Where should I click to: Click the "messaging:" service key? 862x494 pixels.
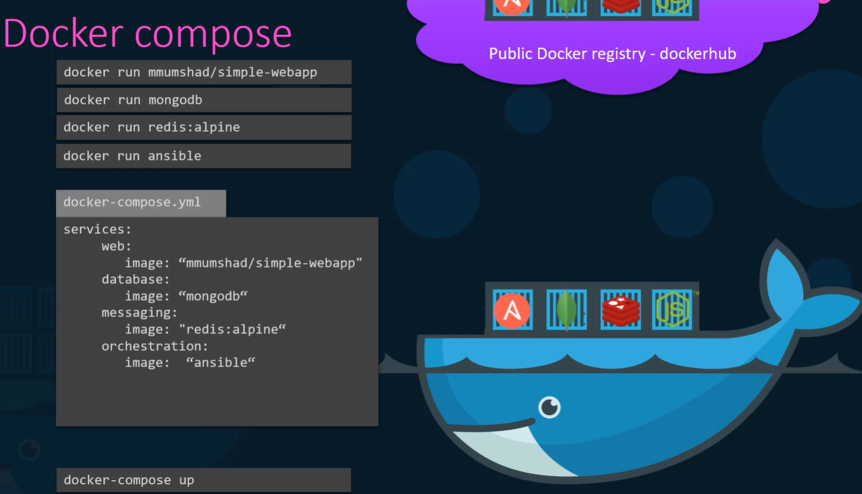(x=140, y=312)
